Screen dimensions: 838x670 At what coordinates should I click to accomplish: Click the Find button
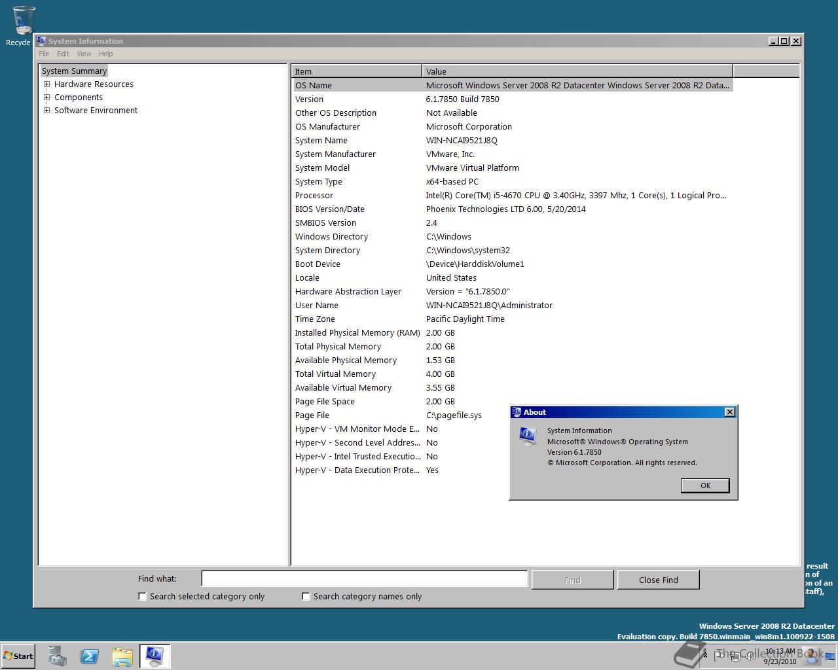pos(572,580)
